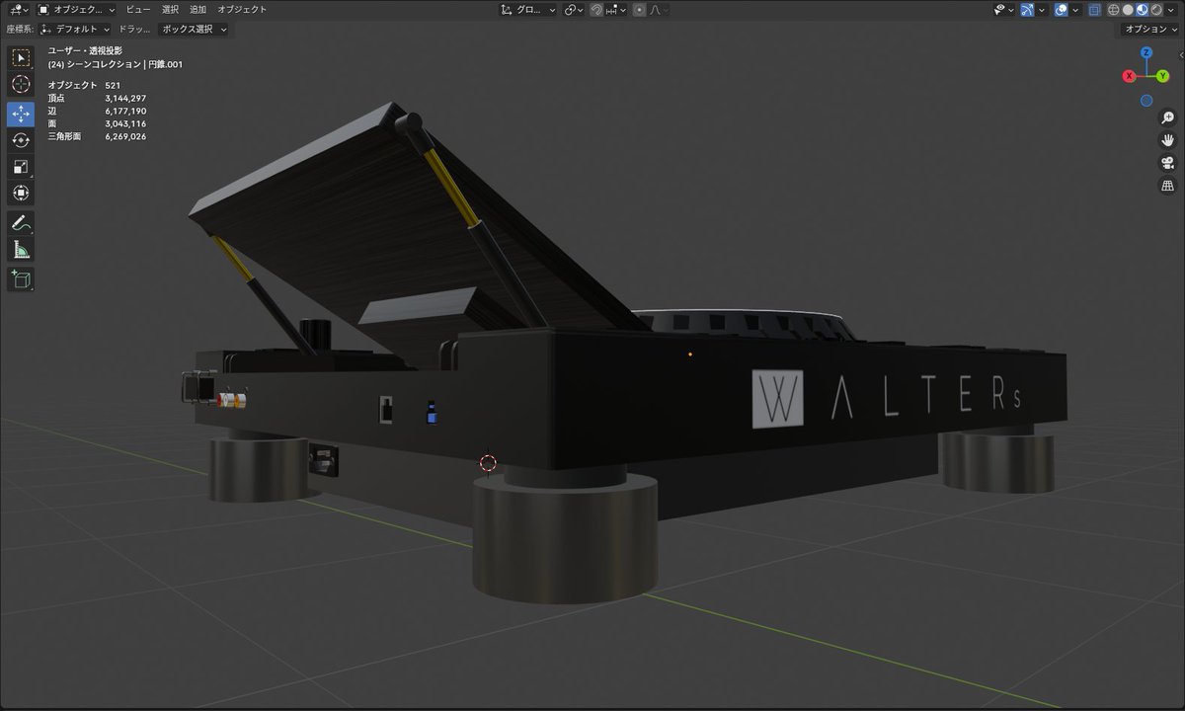Viewport: 1185px width, 711px height.
Task: Open the デフォルト coordinate system dropdown
Action: (x=76, y=29)
